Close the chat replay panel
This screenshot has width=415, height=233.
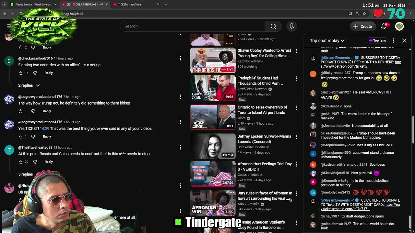[404, 40]
